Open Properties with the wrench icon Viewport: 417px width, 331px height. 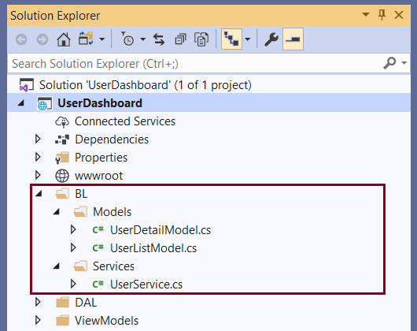coord(271,39)
